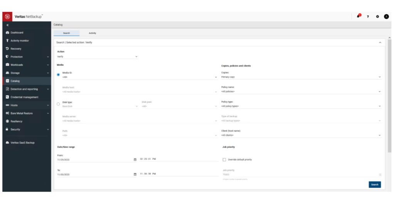
Task: Click the Search button
Action: coord(375,184)
